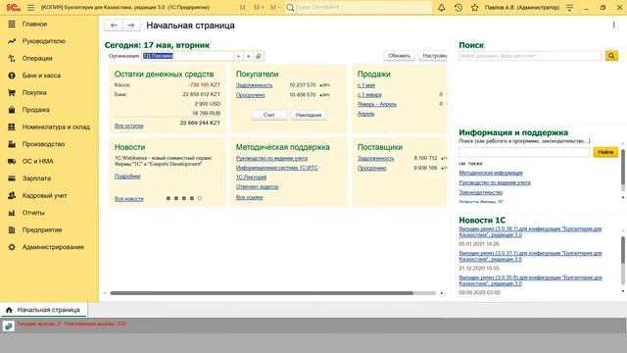Click the M+ calculator memory button
Screen dimensions: 627x353
click(x=259, y=7)
